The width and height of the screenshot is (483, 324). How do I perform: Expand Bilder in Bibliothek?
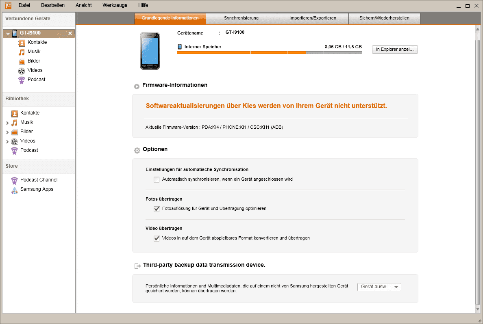[7, 132]
